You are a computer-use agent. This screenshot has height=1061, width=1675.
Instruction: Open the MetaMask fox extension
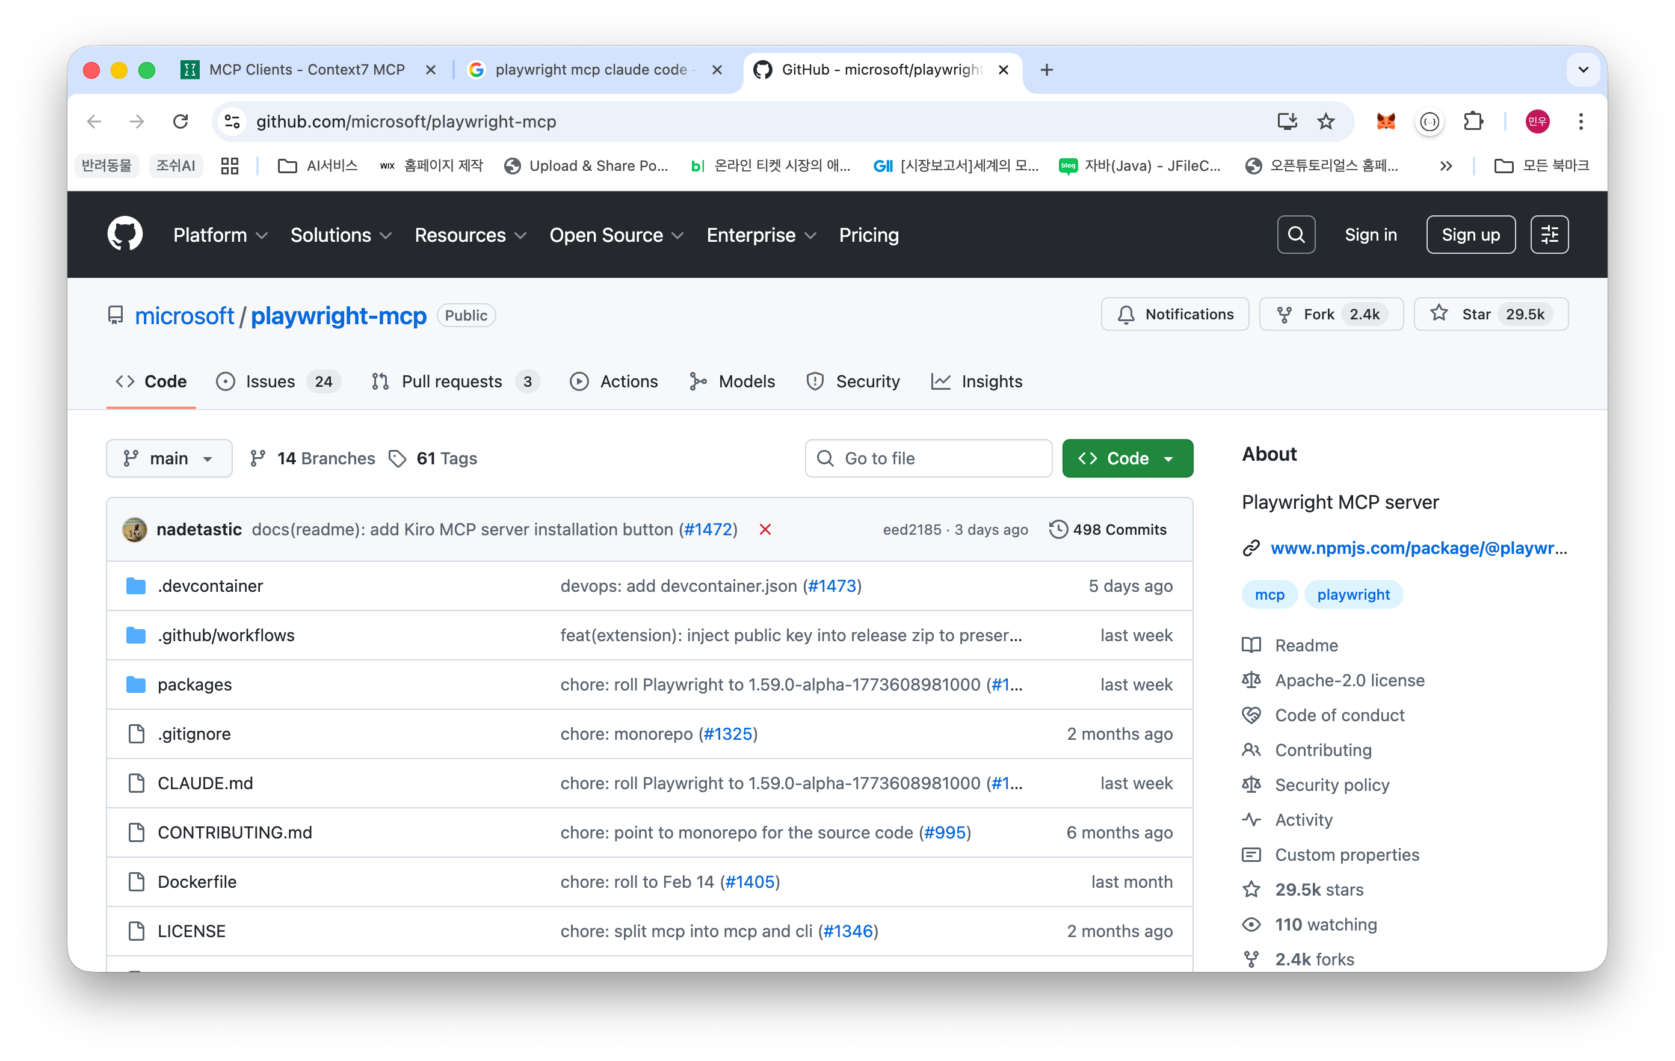pos(1385,121)
